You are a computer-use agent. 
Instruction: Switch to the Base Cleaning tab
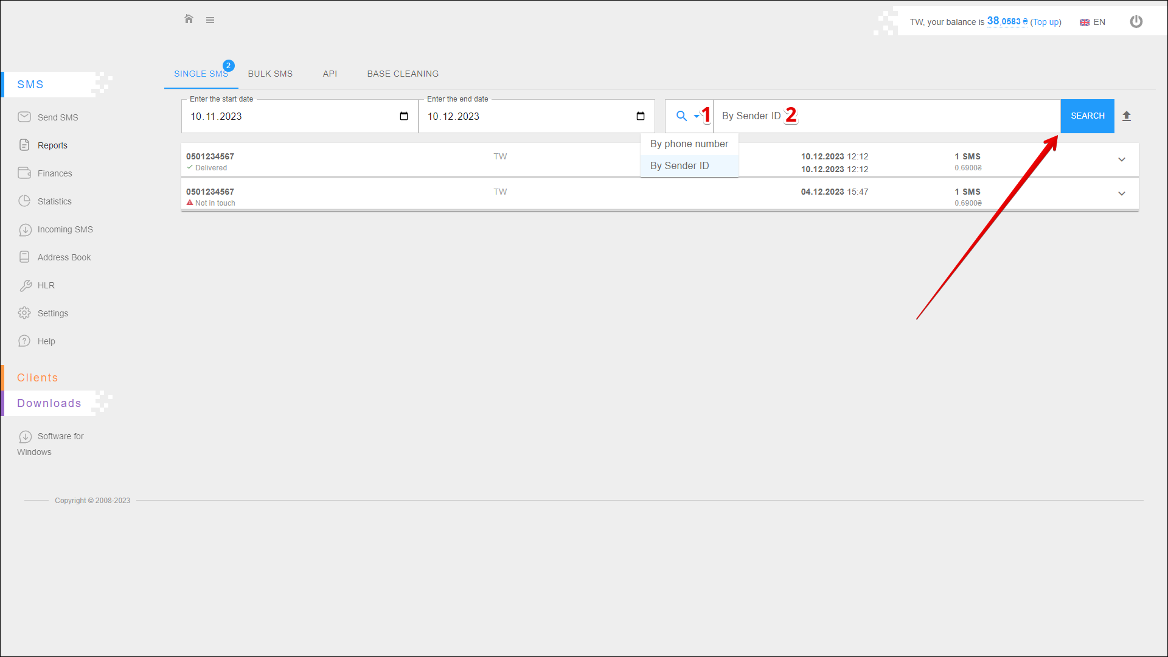[403, 74]
